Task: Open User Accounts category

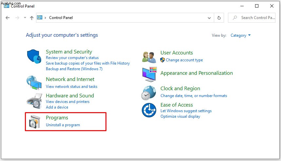Action: [177, 53]
